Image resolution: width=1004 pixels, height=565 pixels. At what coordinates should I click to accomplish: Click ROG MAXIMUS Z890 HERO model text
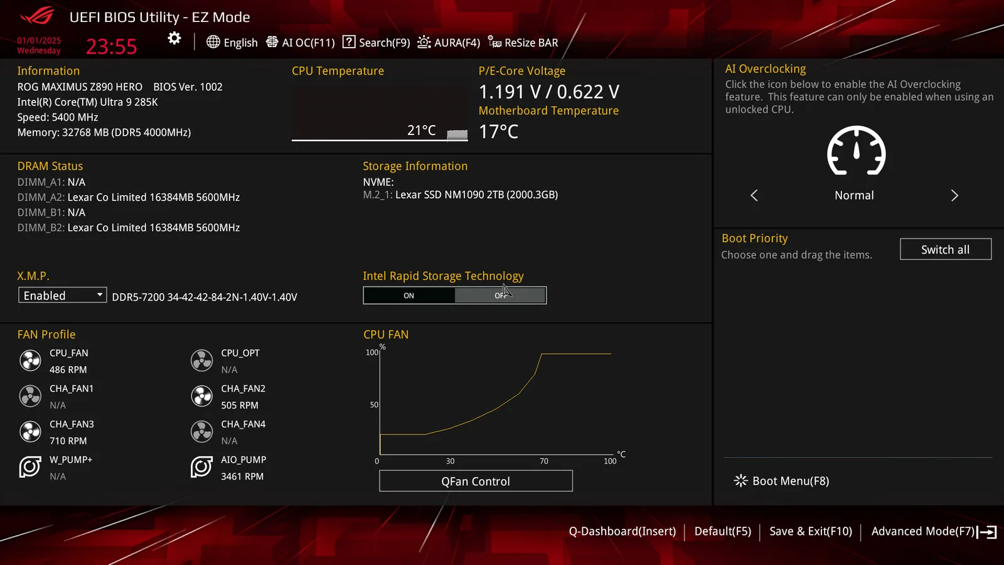tap(80, 87)
